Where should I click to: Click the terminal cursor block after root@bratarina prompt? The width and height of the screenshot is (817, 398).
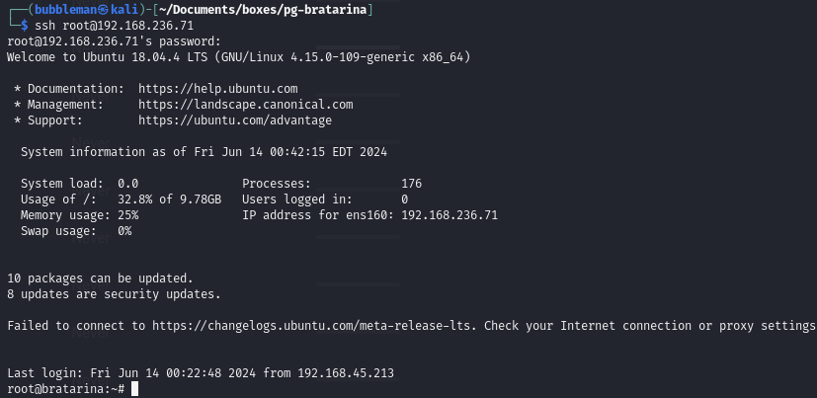tap(135, 389)
